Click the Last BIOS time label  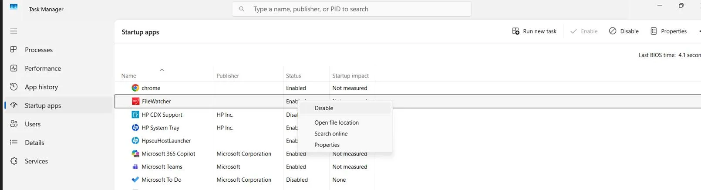point(657,55)
